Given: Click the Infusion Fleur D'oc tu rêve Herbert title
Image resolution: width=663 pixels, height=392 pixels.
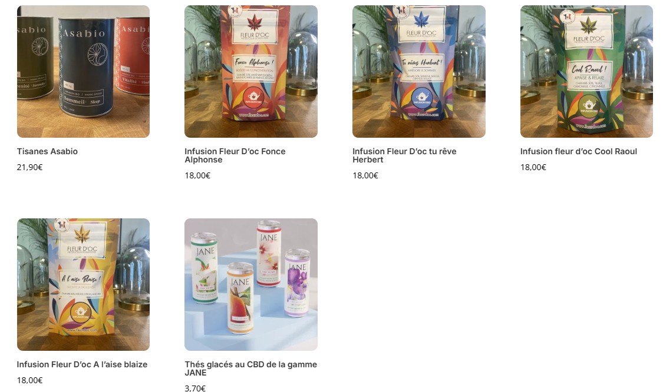Looking at the screenshot, I should pos(405,155).
